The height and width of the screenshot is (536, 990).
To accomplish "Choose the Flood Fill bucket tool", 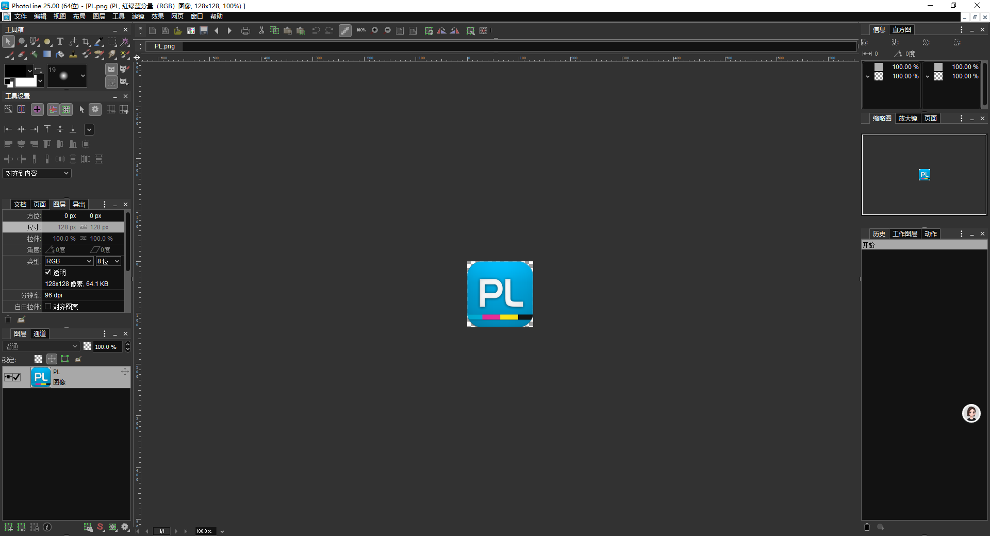I will tap(60, 54).
